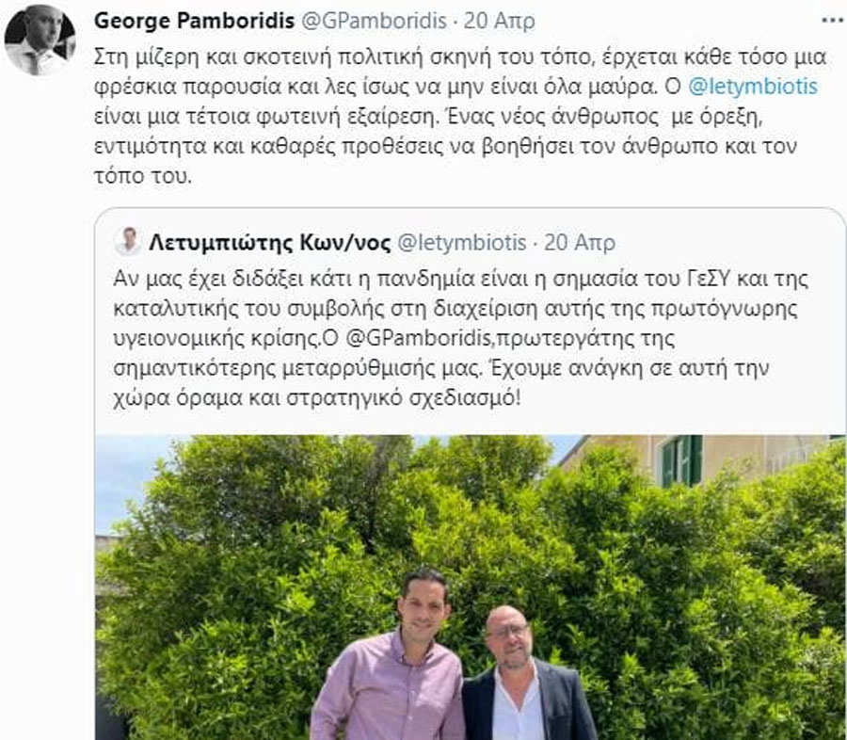The height and width of the screenshot is (740, 847).
Task: Click the George Pamboridis display name
Action: coord(194,21)
